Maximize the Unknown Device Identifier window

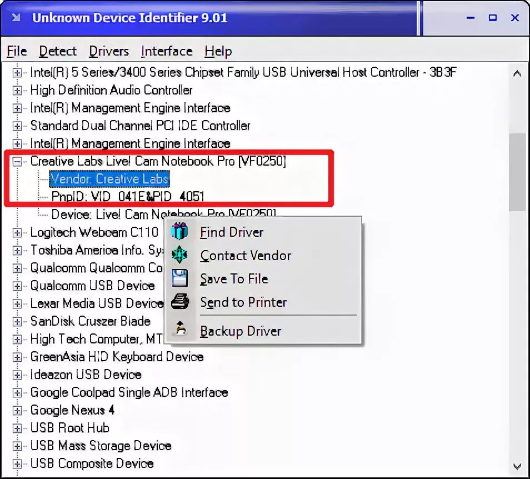(493, 18)
